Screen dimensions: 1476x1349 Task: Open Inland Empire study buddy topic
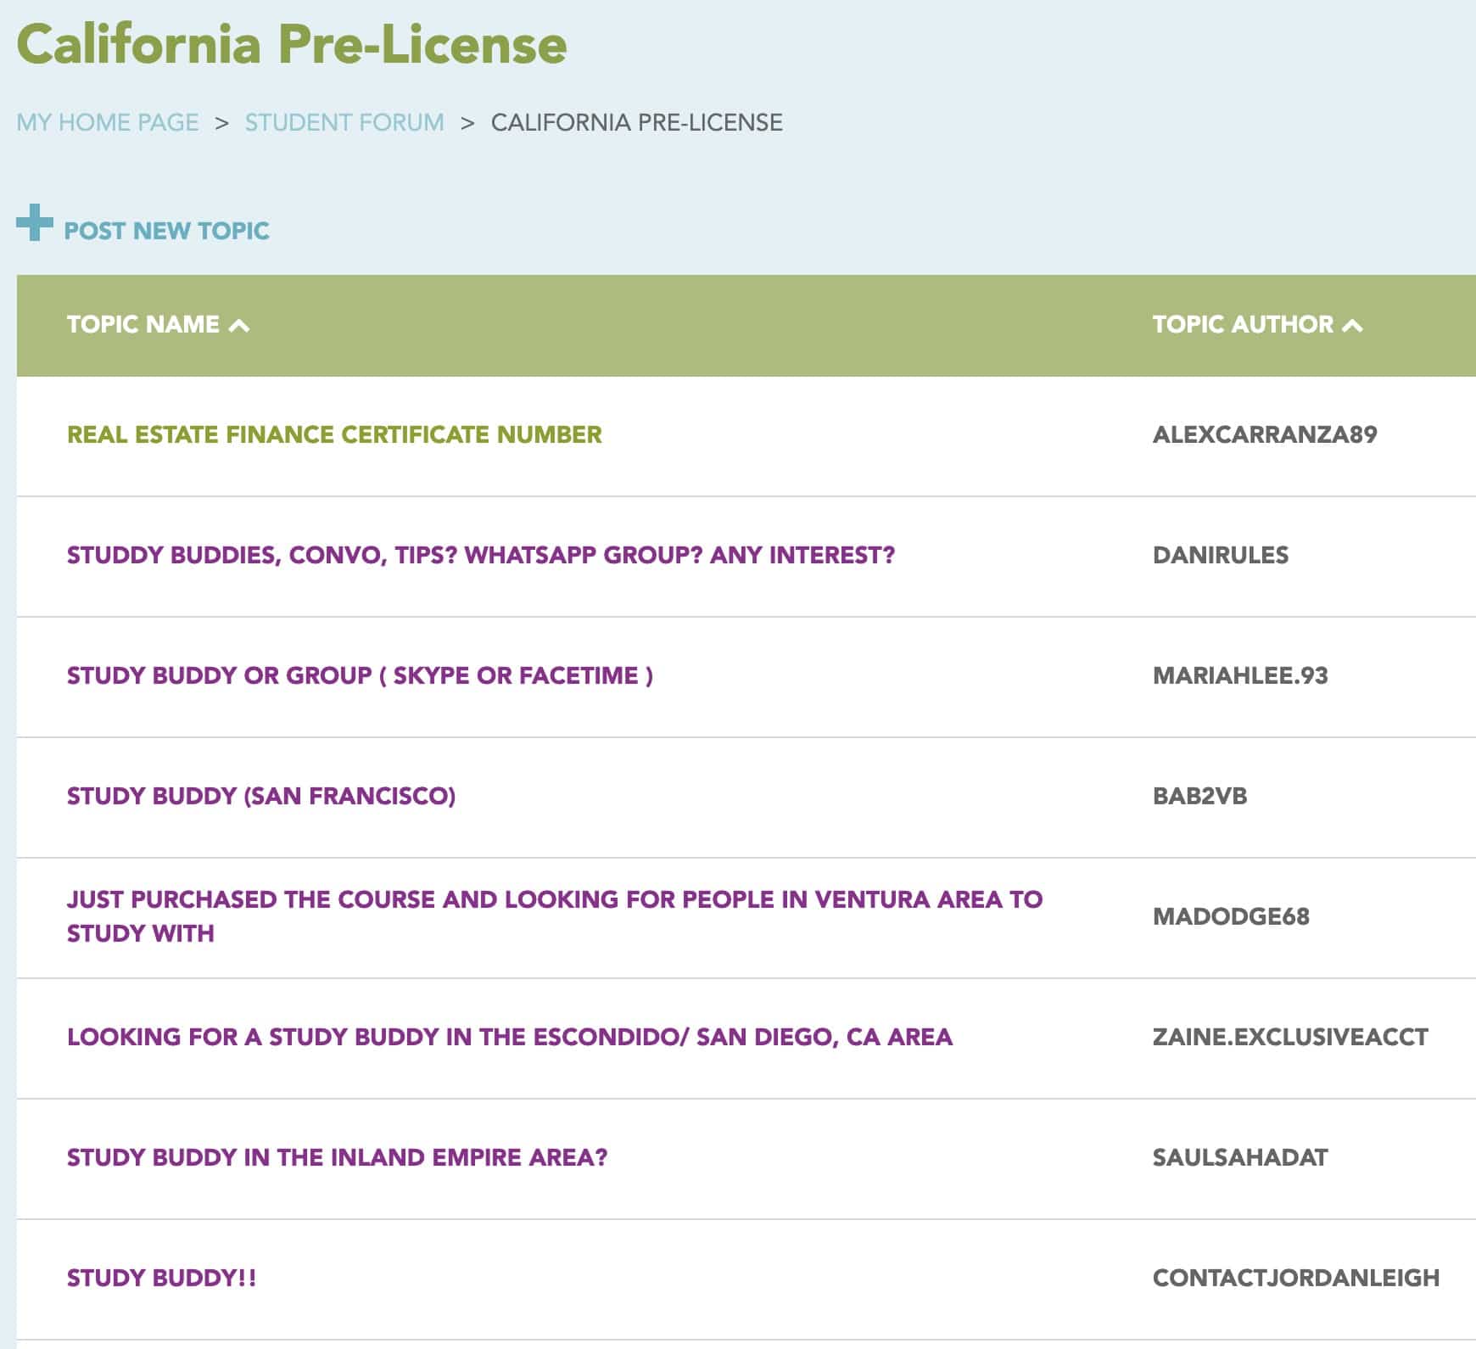click(x=338, y=1157)
